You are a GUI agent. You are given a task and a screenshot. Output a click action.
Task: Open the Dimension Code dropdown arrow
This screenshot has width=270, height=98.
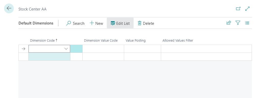(66, 49)
